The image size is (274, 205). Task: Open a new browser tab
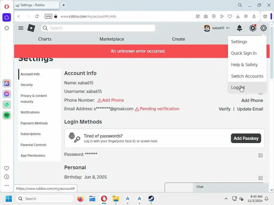pos(64,5)
